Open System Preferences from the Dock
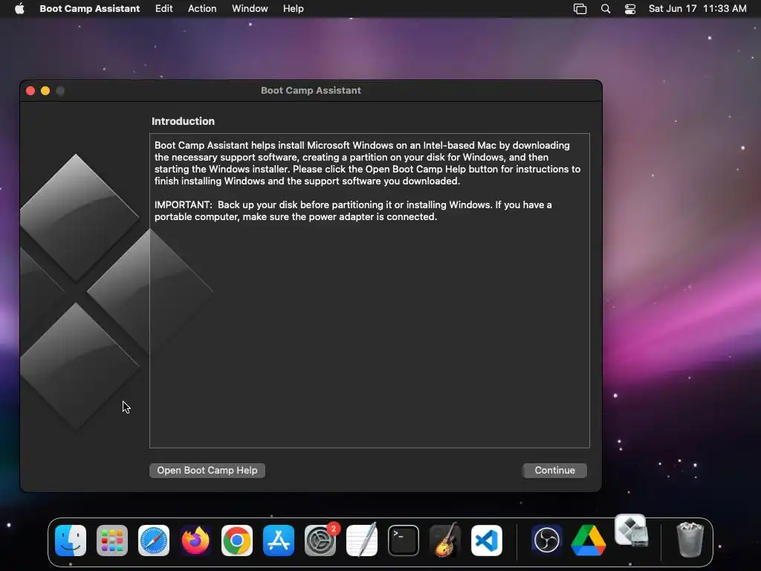The image size is (761, 571). tap(320, 540)
